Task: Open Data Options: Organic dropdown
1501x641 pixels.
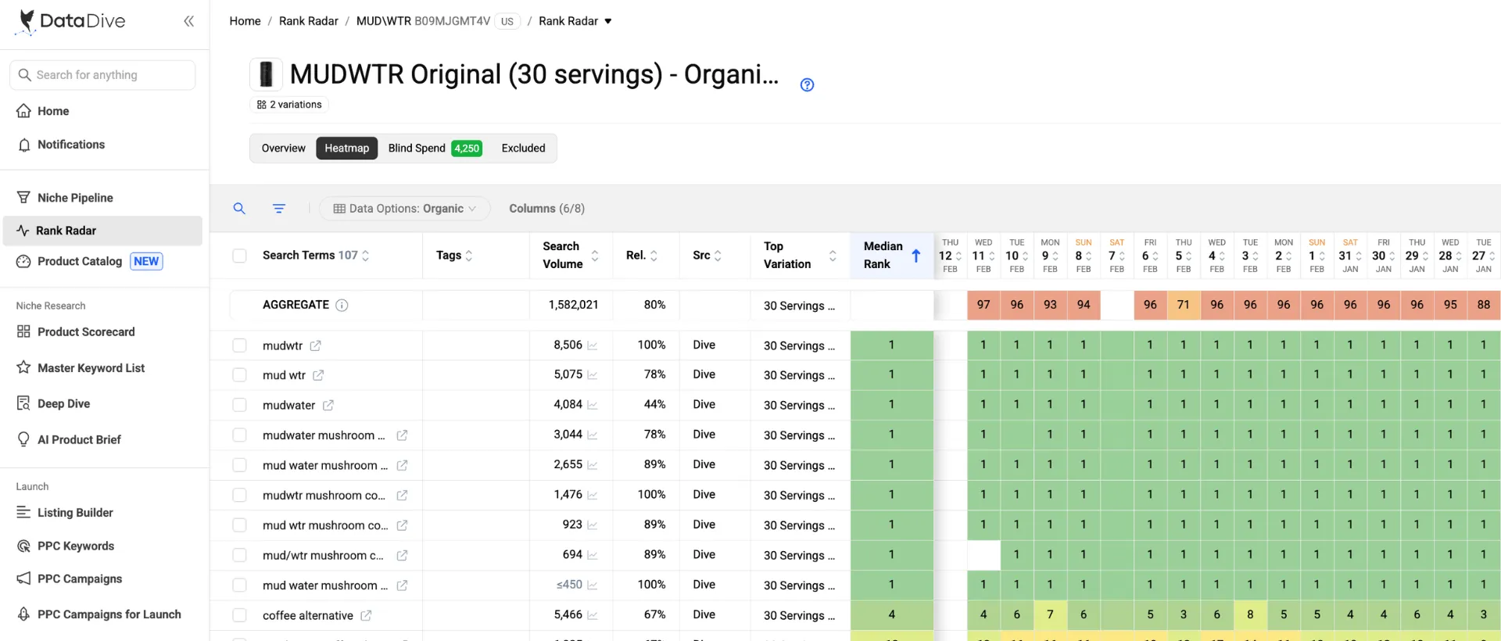Action: 405,209
